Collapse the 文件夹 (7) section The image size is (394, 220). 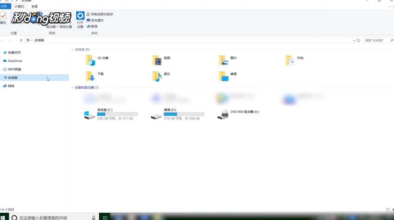(73, 49)
